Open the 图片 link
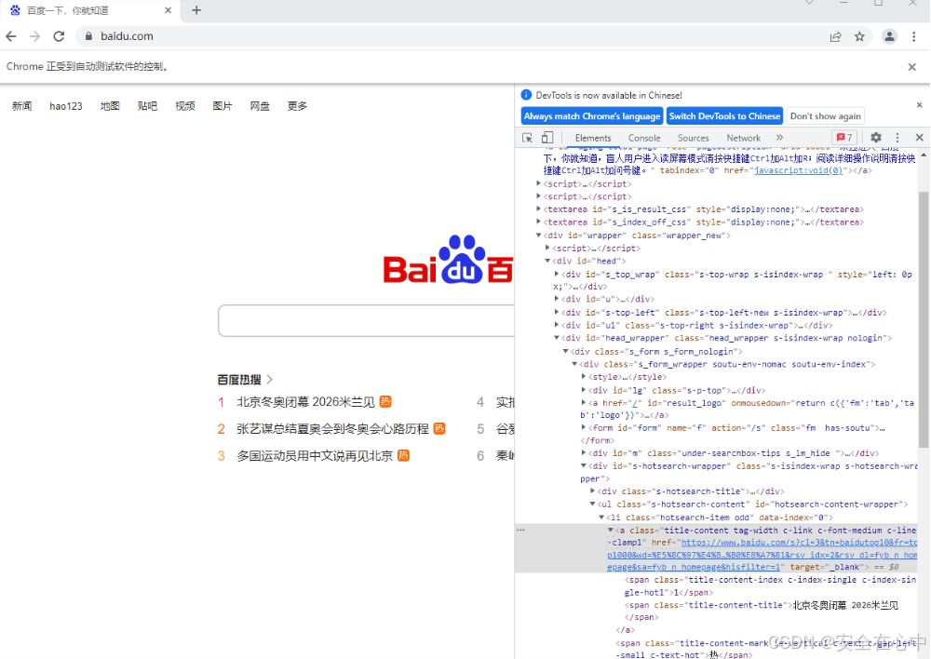The height and width of the screenshot is (659, 931). click(223, 106)
